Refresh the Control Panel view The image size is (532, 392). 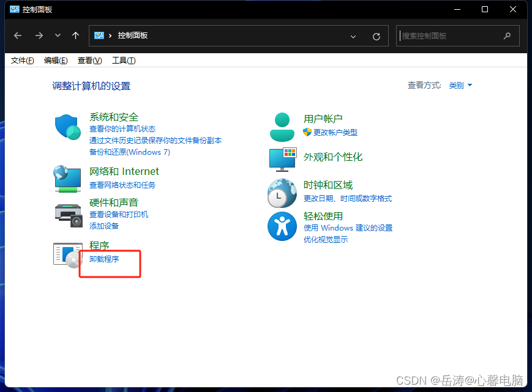pos(377,36)
